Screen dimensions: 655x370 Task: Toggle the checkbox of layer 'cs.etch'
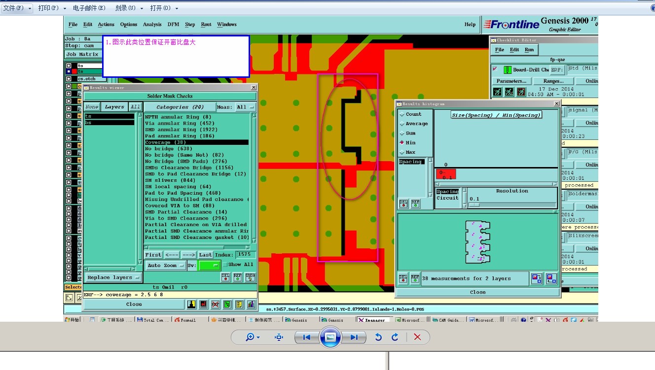pyautogui.click(x=69, y=79)
